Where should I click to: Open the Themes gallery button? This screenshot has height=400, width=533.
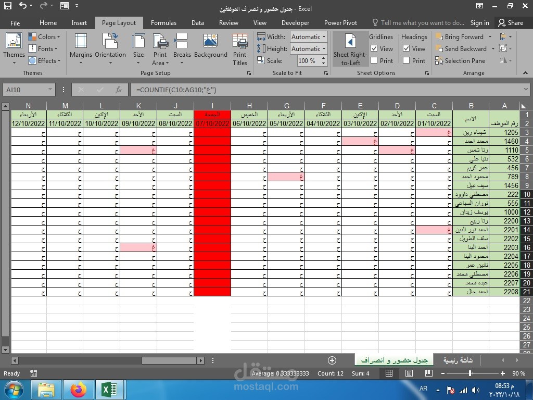tap(14, 48)
